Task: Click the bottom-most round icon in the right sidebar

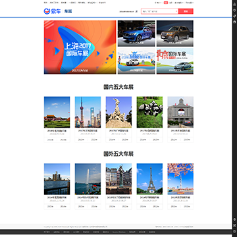Action: pos(234,231)
